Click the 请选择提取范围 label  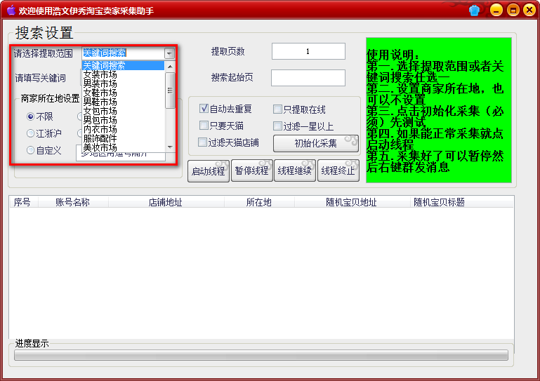coord(44,53)
